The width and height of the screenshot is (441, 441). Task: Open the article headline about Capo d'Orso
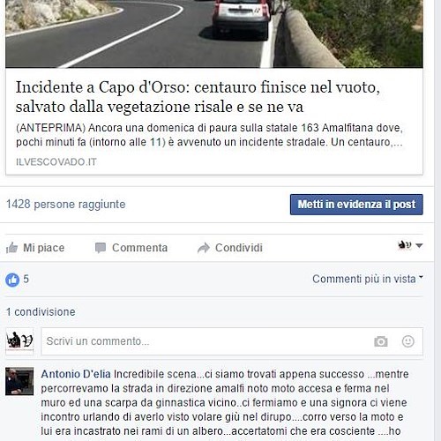198,97
